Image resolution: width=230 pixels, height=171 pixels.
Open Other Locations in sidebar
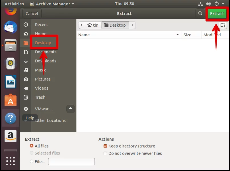tap(50, 121)
